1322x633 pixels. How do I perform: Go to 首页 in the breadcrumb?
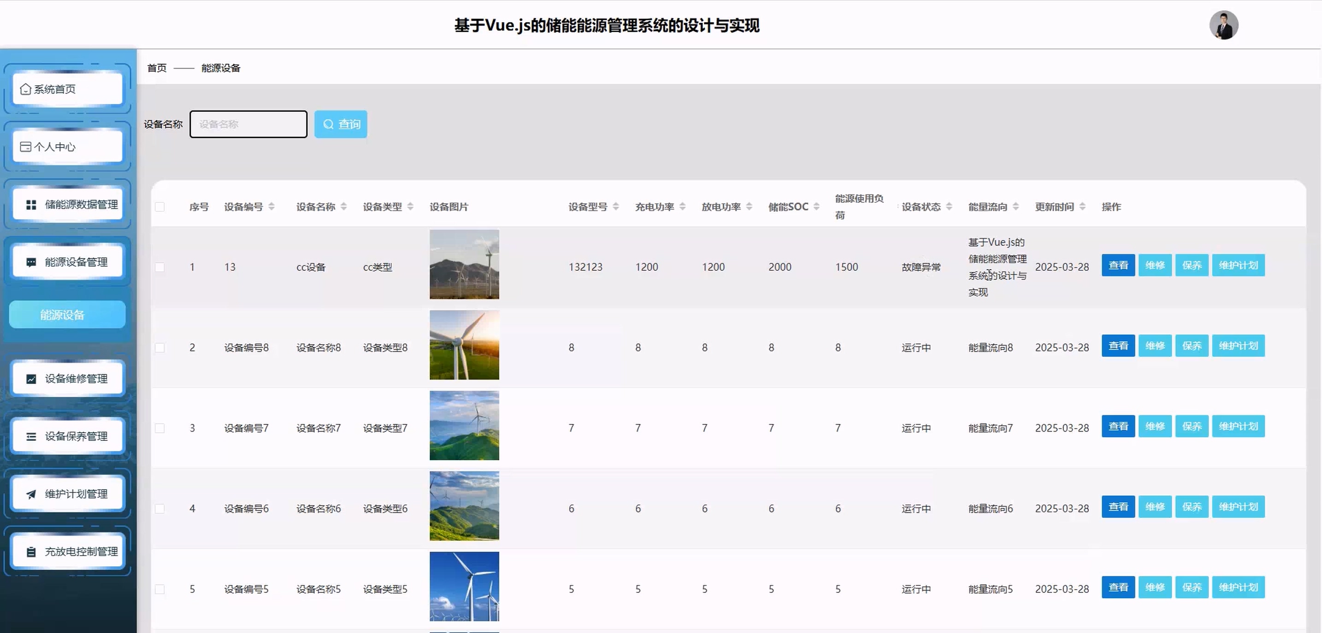coord(157,68)
